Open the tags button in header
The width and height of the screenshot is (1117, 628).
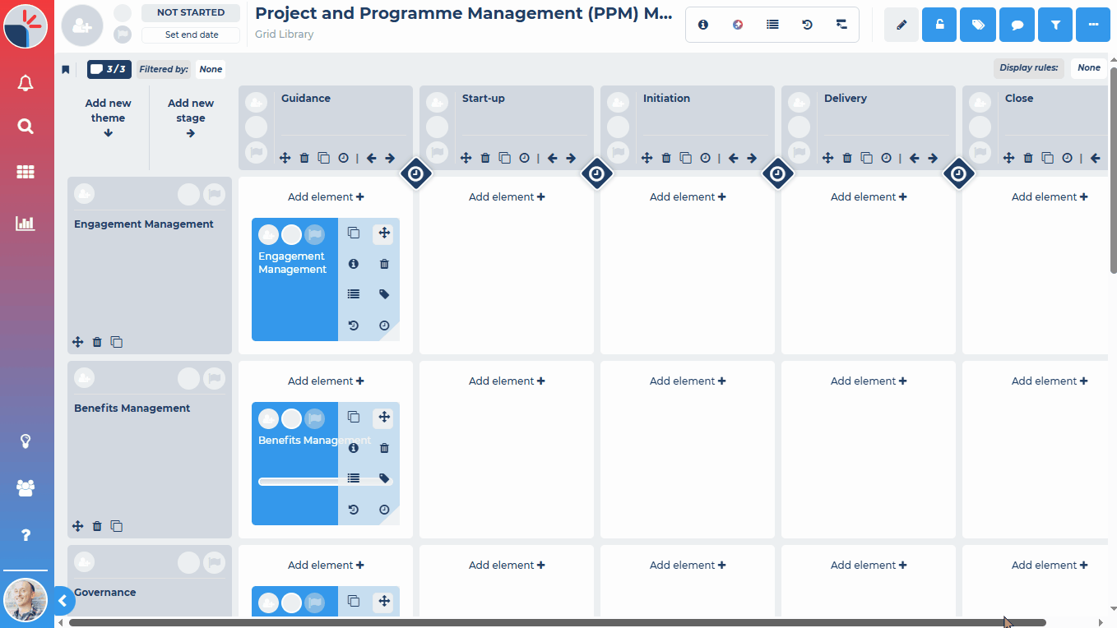[978, 25]
